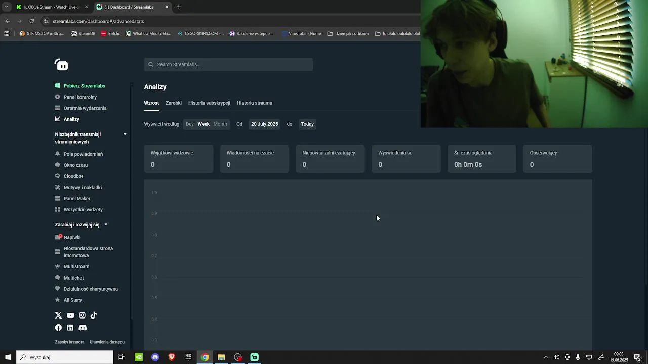Open Streamlabs LinkedIn icon

(70, 328)
